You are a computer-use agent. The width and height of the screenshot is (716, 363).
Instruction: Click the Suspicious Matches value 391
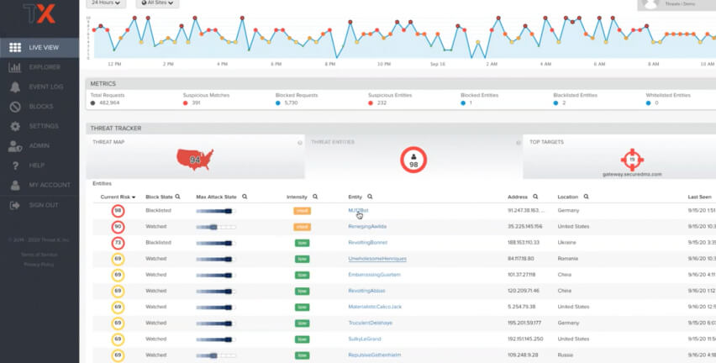tap(196, 103)
